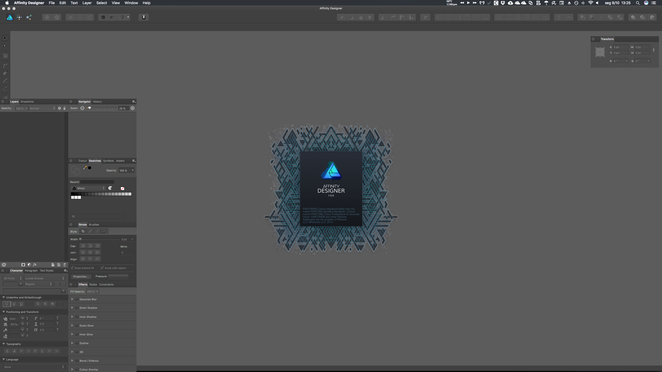Click the boolean Subtract operation icon
Viewport: 662px width, 372px height.
[592, 17]
